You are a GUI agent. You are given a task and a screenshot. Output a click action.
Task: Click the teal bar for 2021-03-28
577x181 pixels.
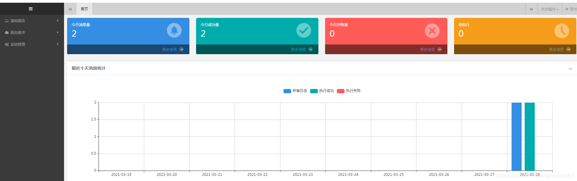click(x=530, y=137)
